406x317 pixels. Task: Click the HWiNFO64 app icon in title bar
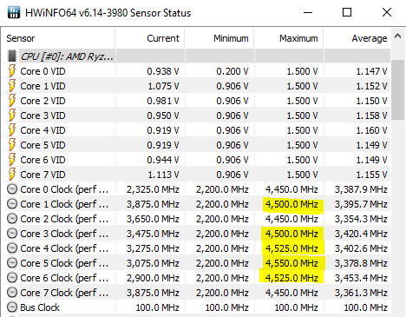(x=14, y=12)
